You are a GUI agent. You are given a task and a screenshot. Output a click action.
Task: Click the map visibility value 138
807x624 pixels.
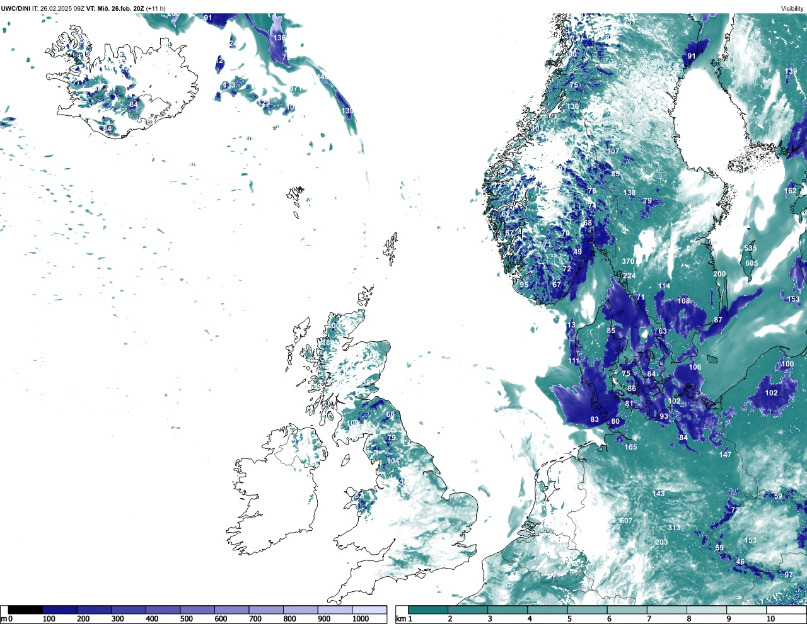[x=629, y=193]
